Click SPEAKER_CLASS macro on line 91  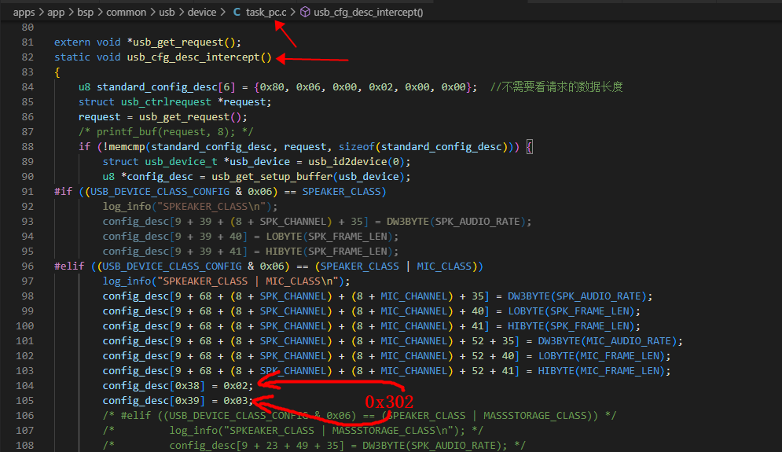pyautogui.click(x=341, y=192)
